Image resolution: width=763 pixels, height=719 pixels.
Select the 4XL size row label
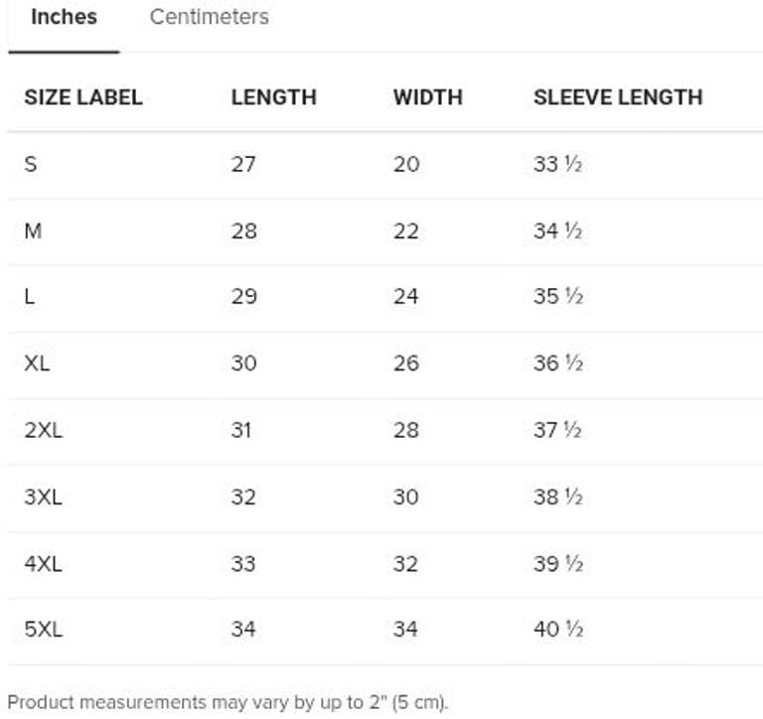pos(43,563)
